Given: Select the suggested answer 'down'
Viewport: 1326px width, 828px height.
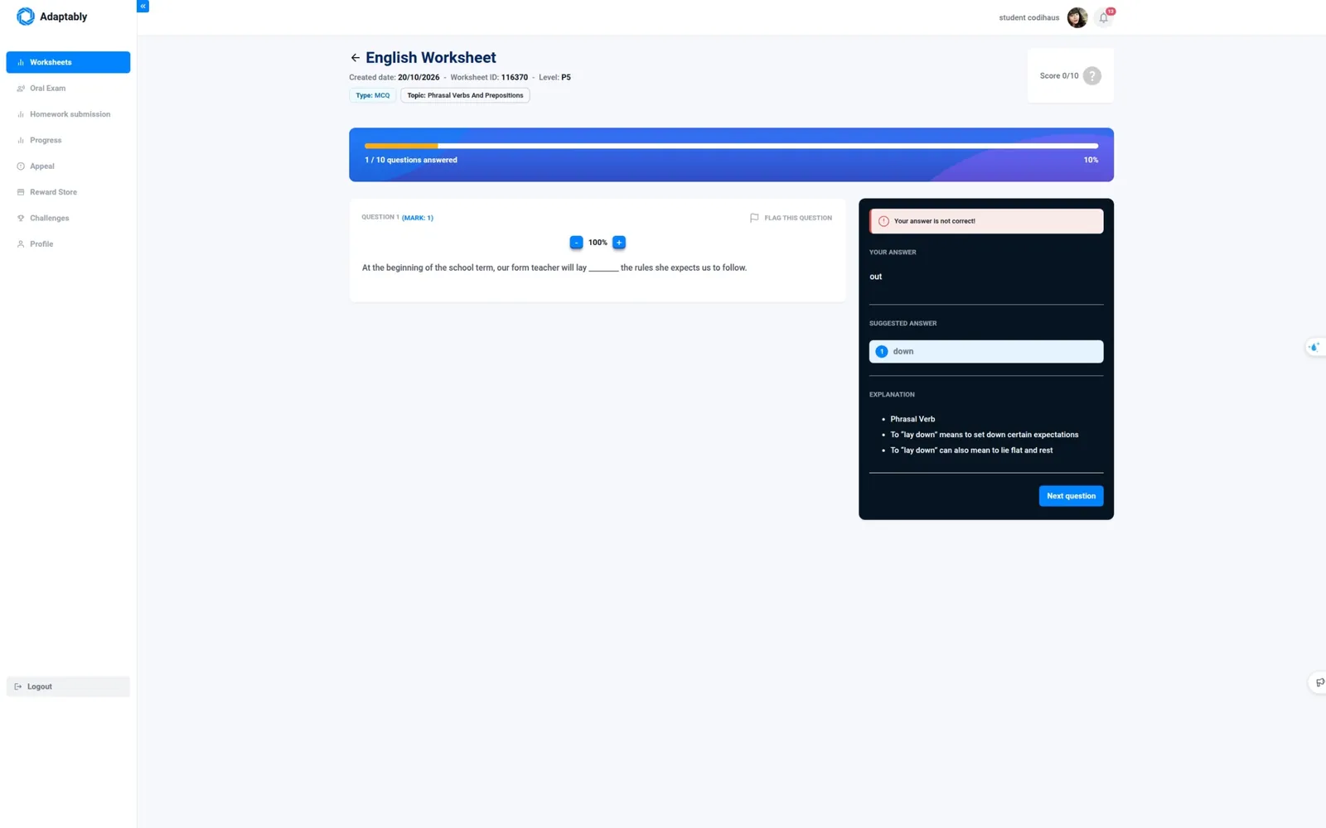Looking at the screenshot, I should [986, 351].
